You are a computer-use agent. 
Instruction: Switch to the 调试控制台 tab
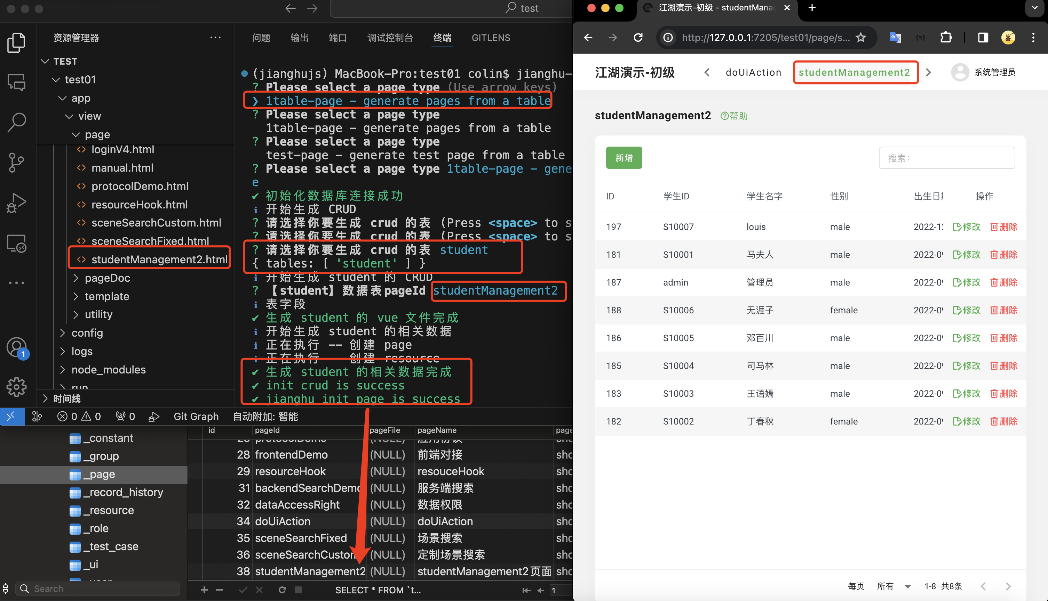click(390, 38)
